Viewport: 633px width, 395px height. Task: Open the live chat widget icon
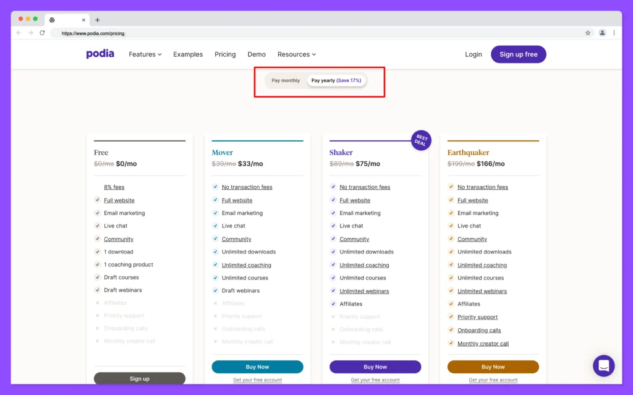(603, 366)
